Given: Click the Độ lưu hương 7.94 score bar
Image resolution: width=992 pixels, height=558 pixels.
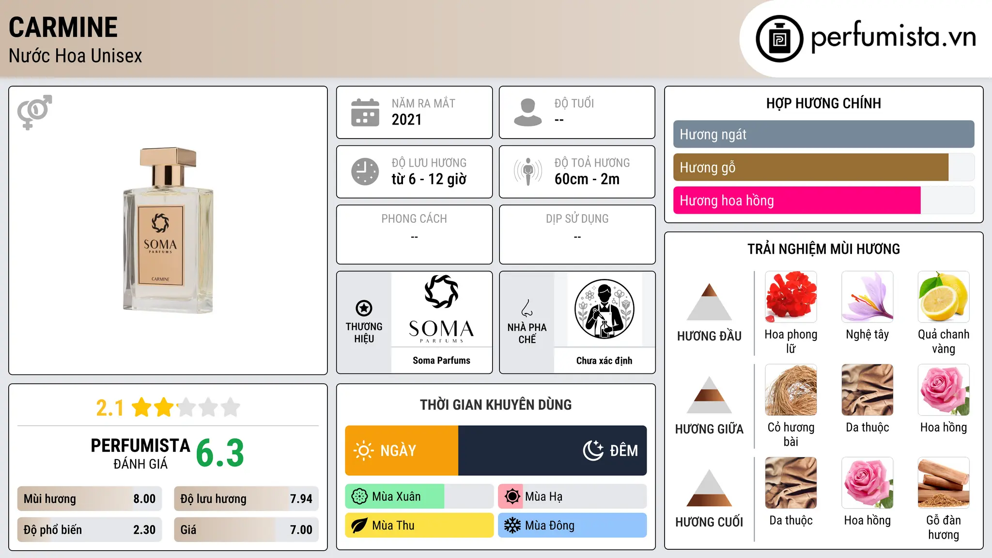Looking at the screenshot, I should [247, 499].
